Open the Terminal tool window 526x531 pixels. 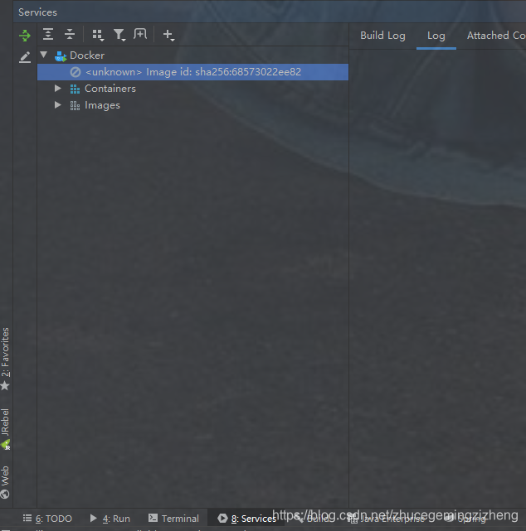[173, 519]
